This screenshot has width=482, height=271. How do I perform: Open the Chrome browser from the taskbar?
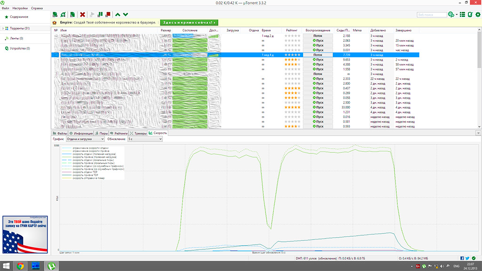pyautogui.click(x=20, y=266)
